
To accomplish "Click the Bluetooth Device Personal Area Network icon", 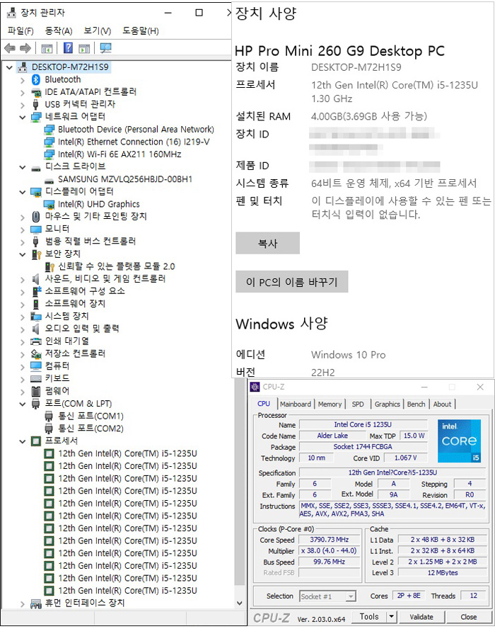I will (49, 130).
